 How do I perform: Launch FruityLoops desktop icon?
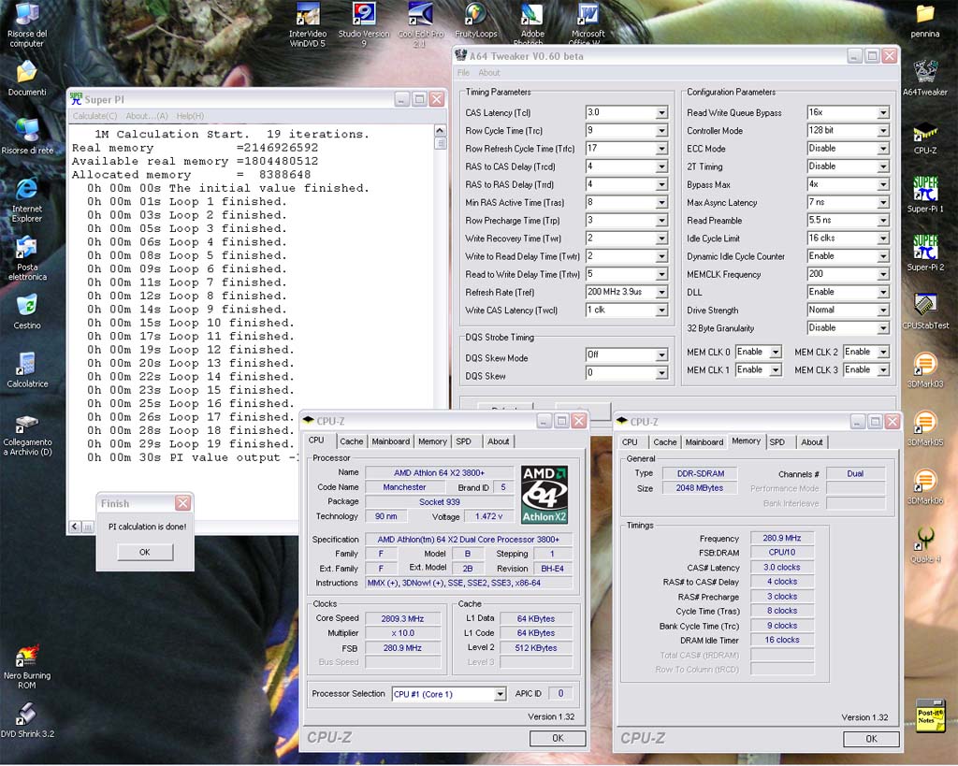click(x=475, y=21)
